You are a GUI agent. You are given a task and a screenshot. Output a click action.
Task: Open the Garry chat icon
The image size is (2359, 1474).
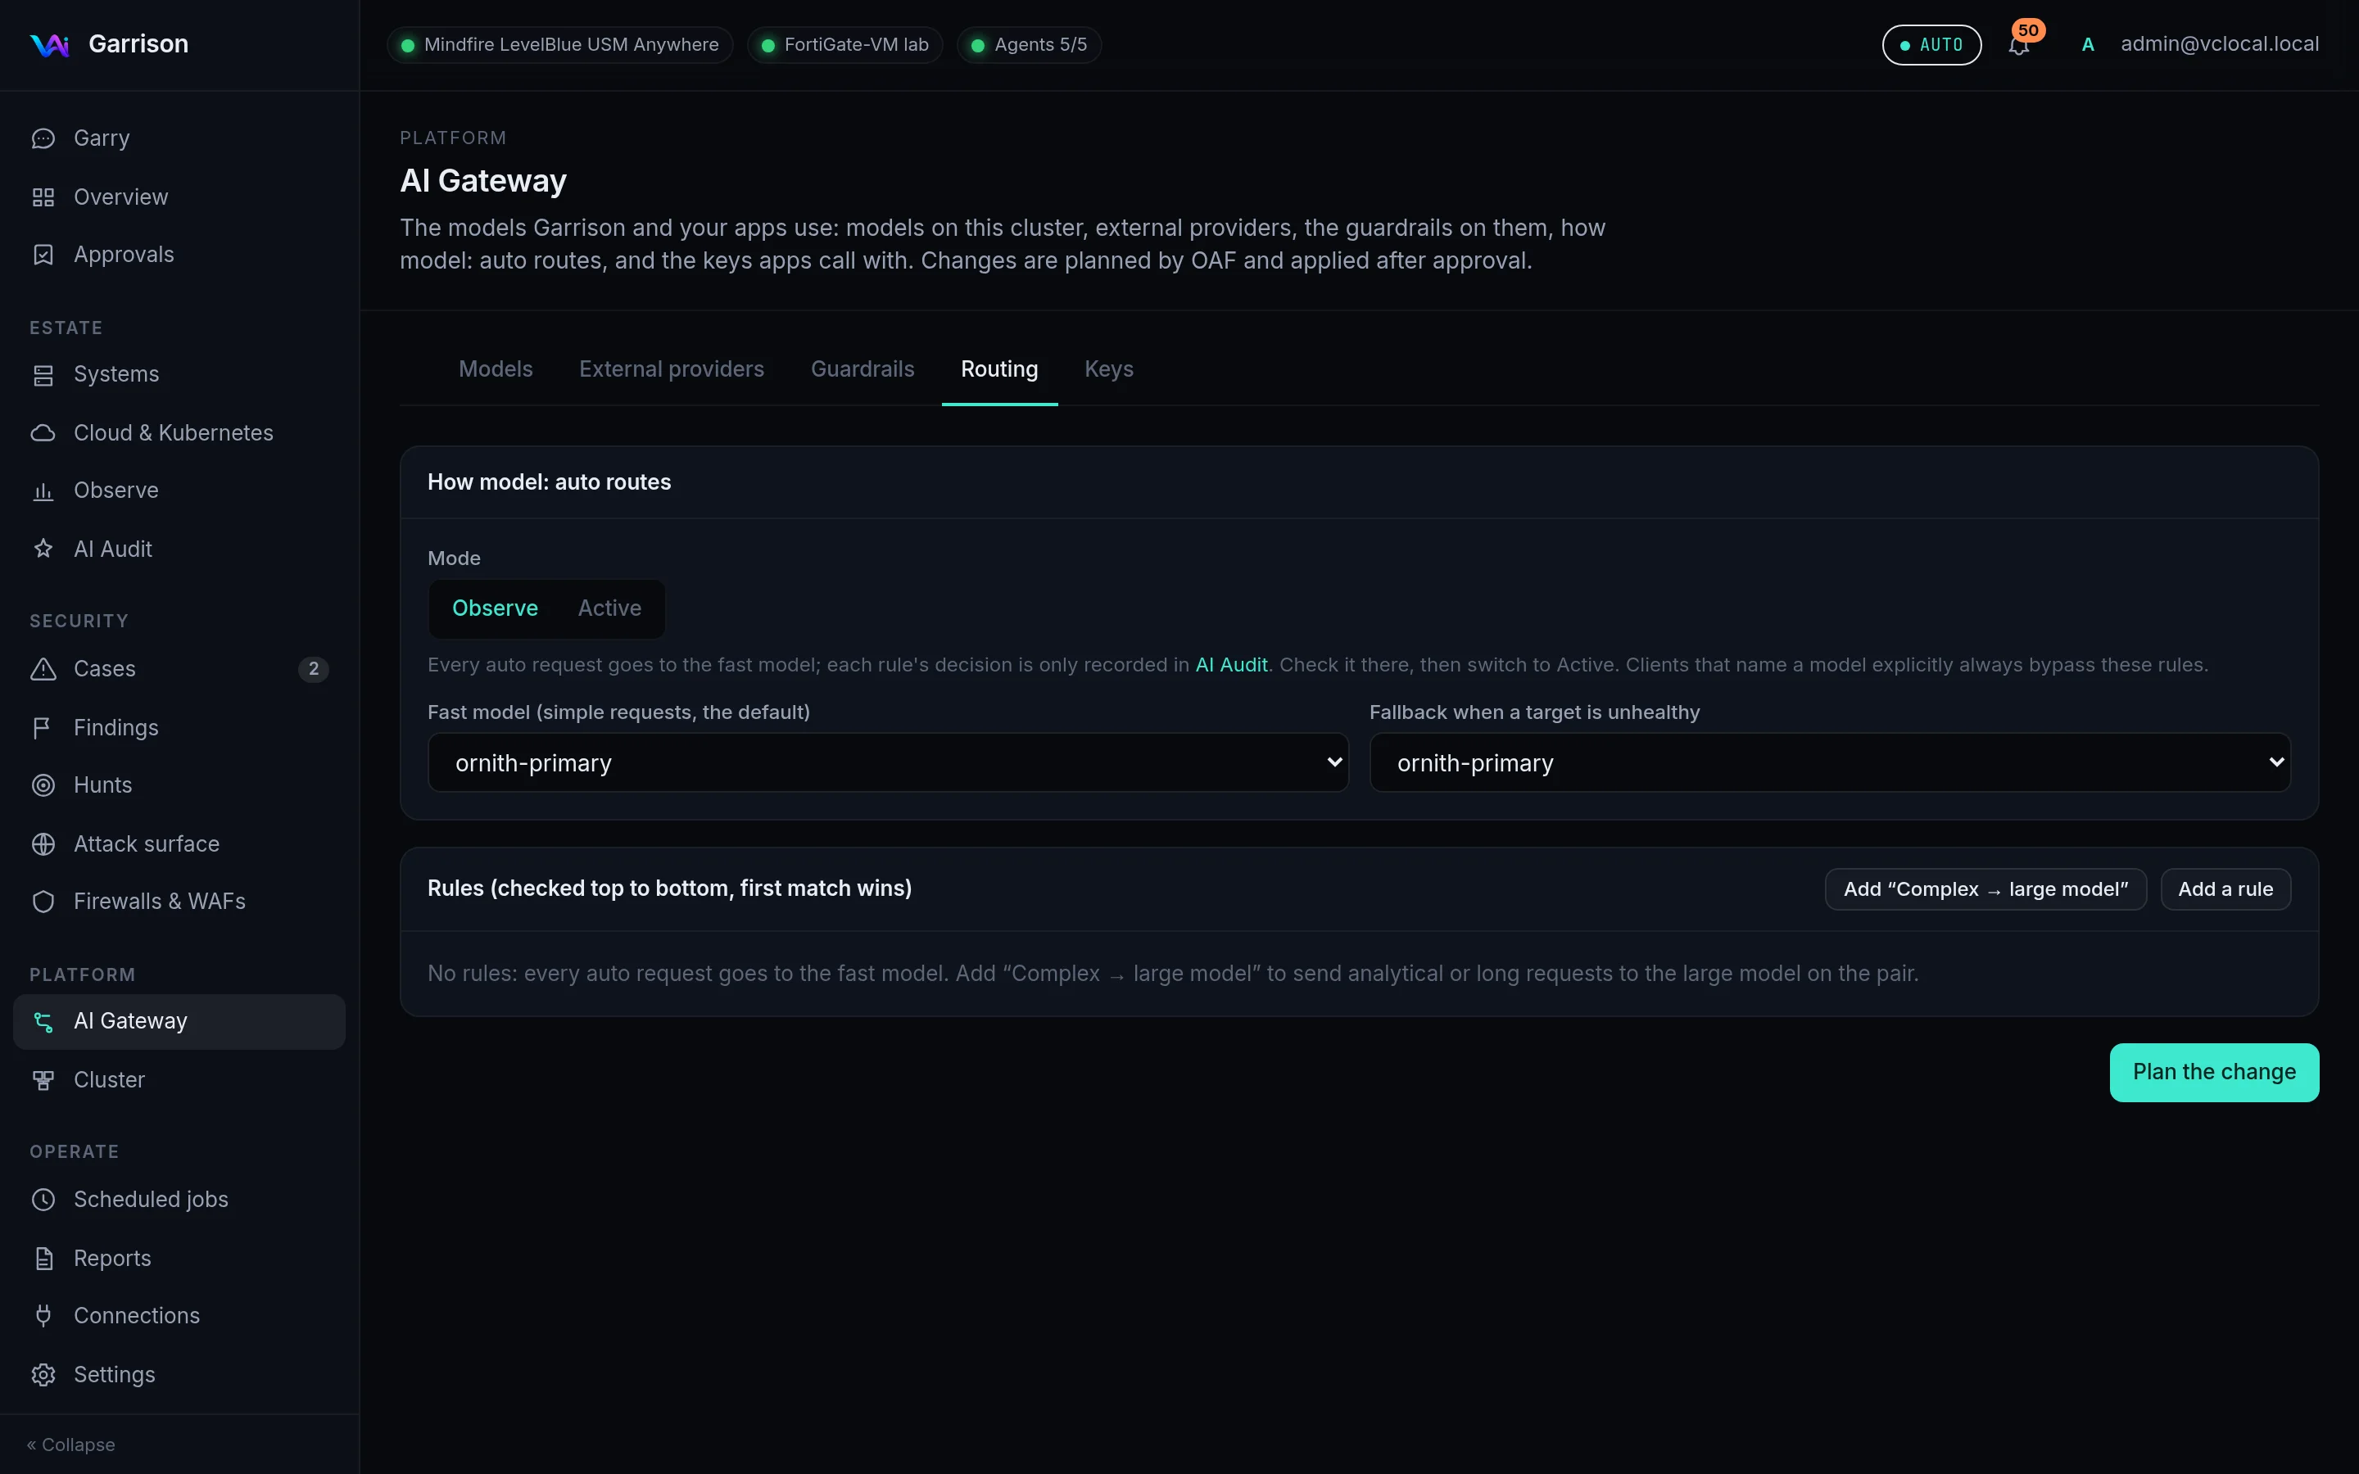pos(43,138)
